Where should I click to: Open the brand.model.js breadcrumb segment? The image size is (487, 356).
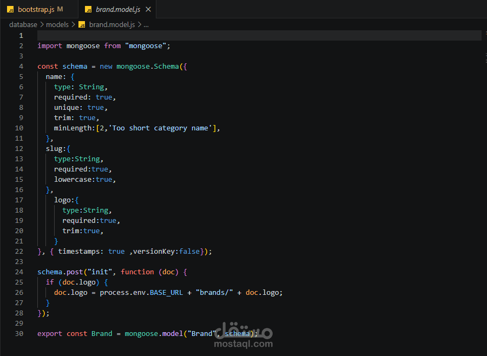(112, 24)
